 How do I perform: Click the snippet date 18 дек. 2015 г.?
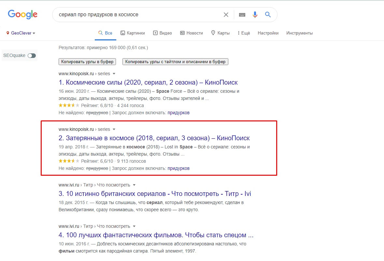pyautogui.click(x=74, y=202)
